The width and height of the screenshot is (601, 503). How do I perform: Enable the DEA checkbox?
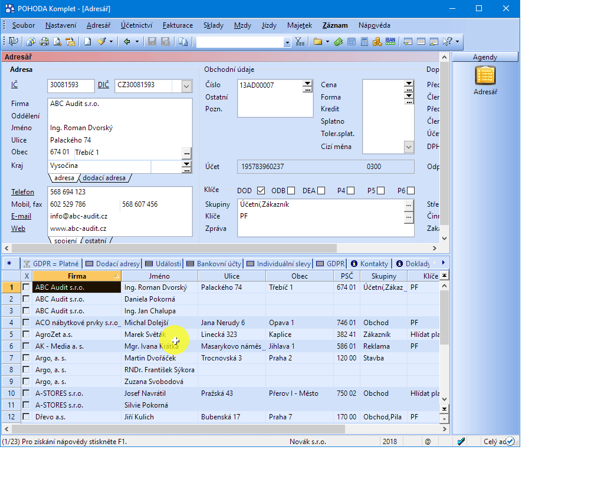tap(321, 191)
